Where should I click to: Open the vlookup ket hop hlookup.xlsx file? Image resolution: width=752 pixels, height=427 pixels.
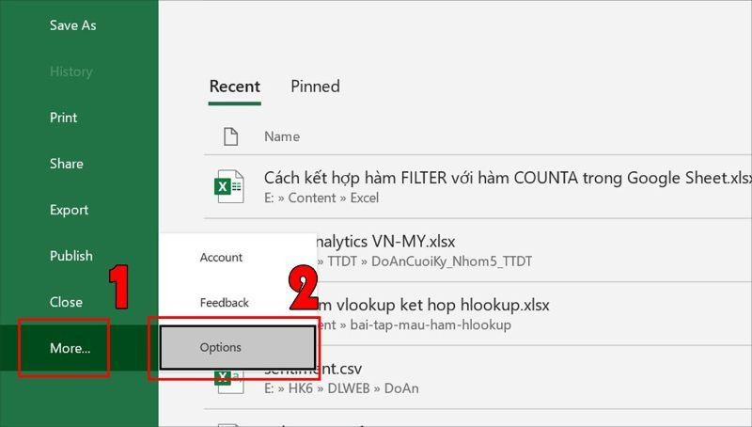tap(433, 305)
